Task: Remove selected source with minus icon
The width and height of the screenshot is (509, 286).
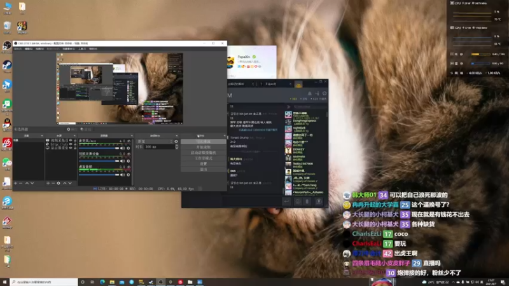Action: [x=53, y=183]
